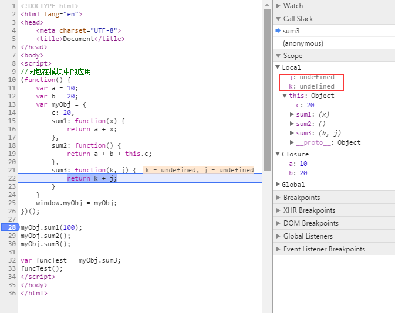The width and height of the screenshot is (395, 313).
Task: Click the highlighted 'return k + j;' statement
Action: [92, 178]
